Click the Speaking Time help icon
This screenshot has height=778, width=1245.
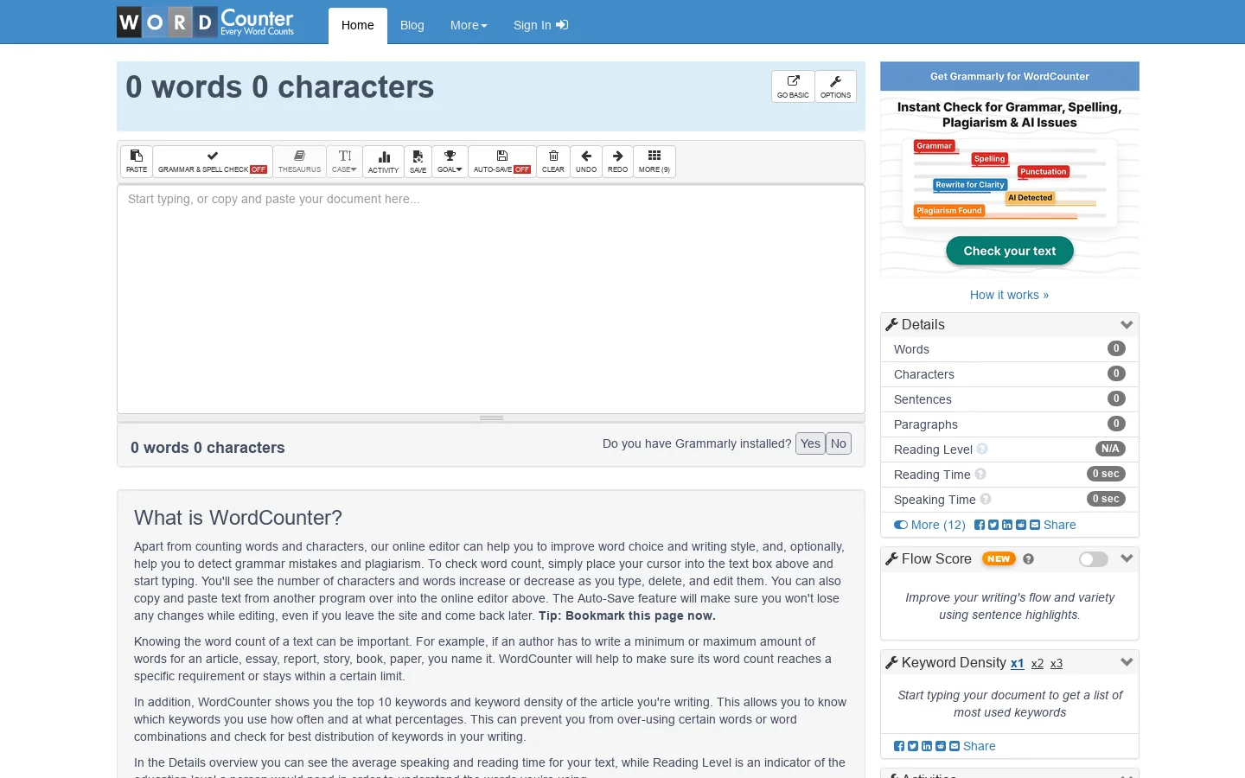(986, 499)
